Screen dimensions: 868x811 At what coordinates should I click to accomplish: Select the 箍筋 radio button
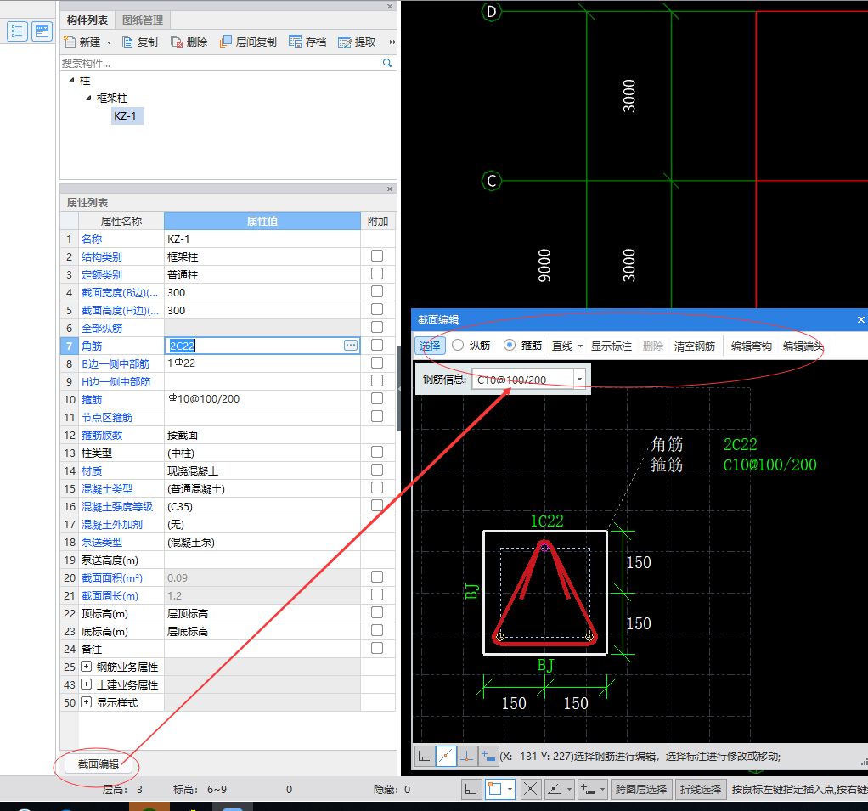tap(510, 346)
